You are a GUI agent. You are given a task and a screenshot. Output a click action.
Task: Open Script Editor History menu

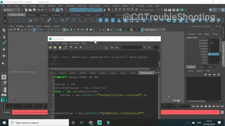(64, 43)
